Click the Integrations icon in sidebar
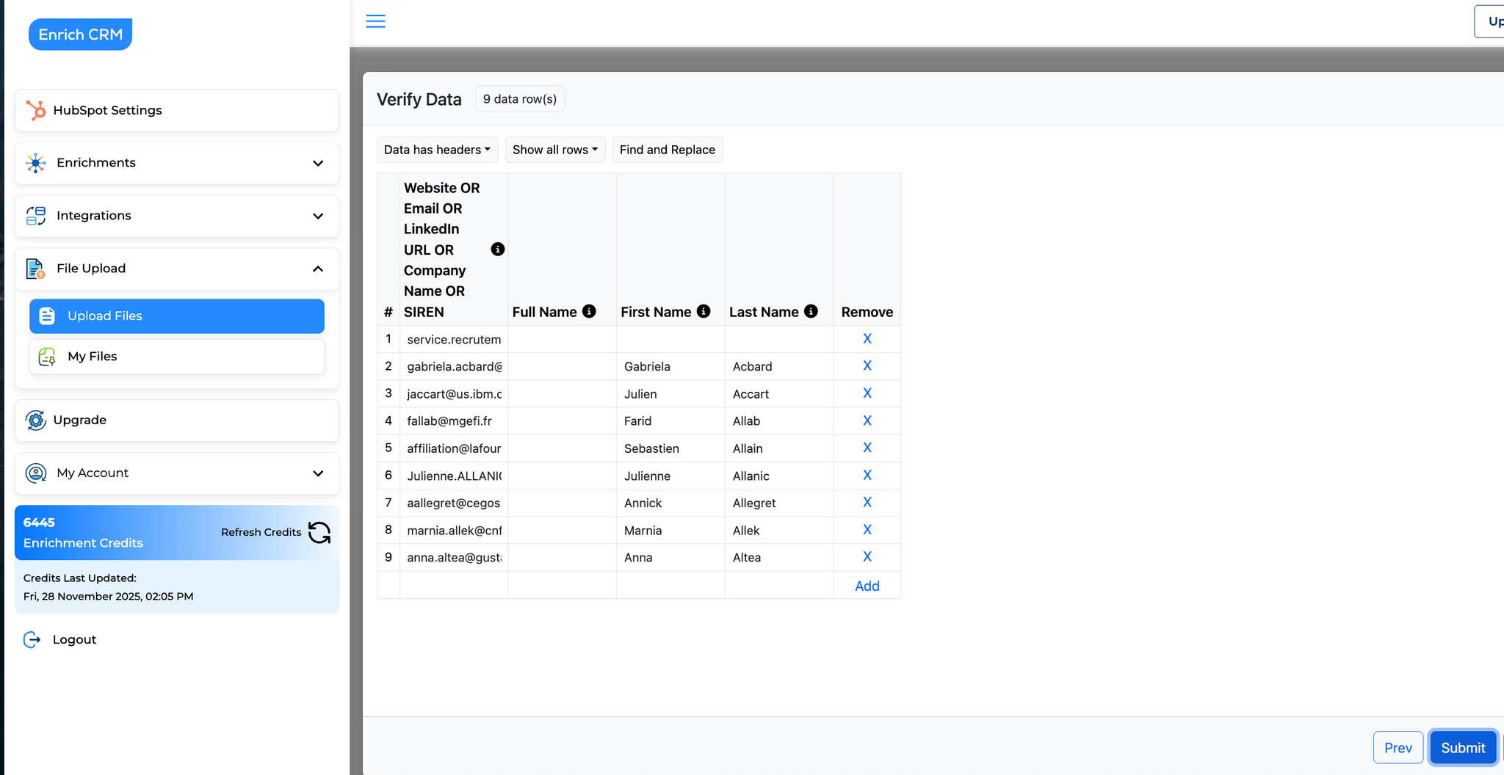The width and height of the screenshot is (1504, 775). (35, 216)
